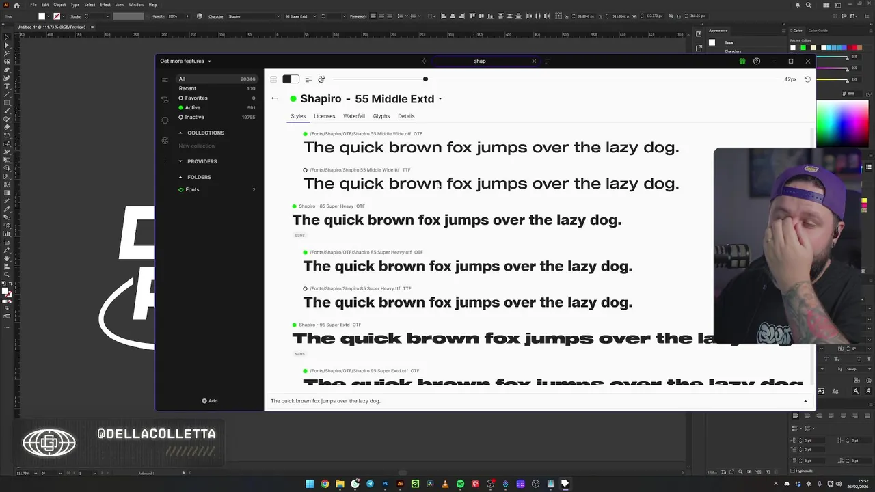Switch to the Licenses tab
The width and height of the screenshot is (875, 492).
coord(324,116)
